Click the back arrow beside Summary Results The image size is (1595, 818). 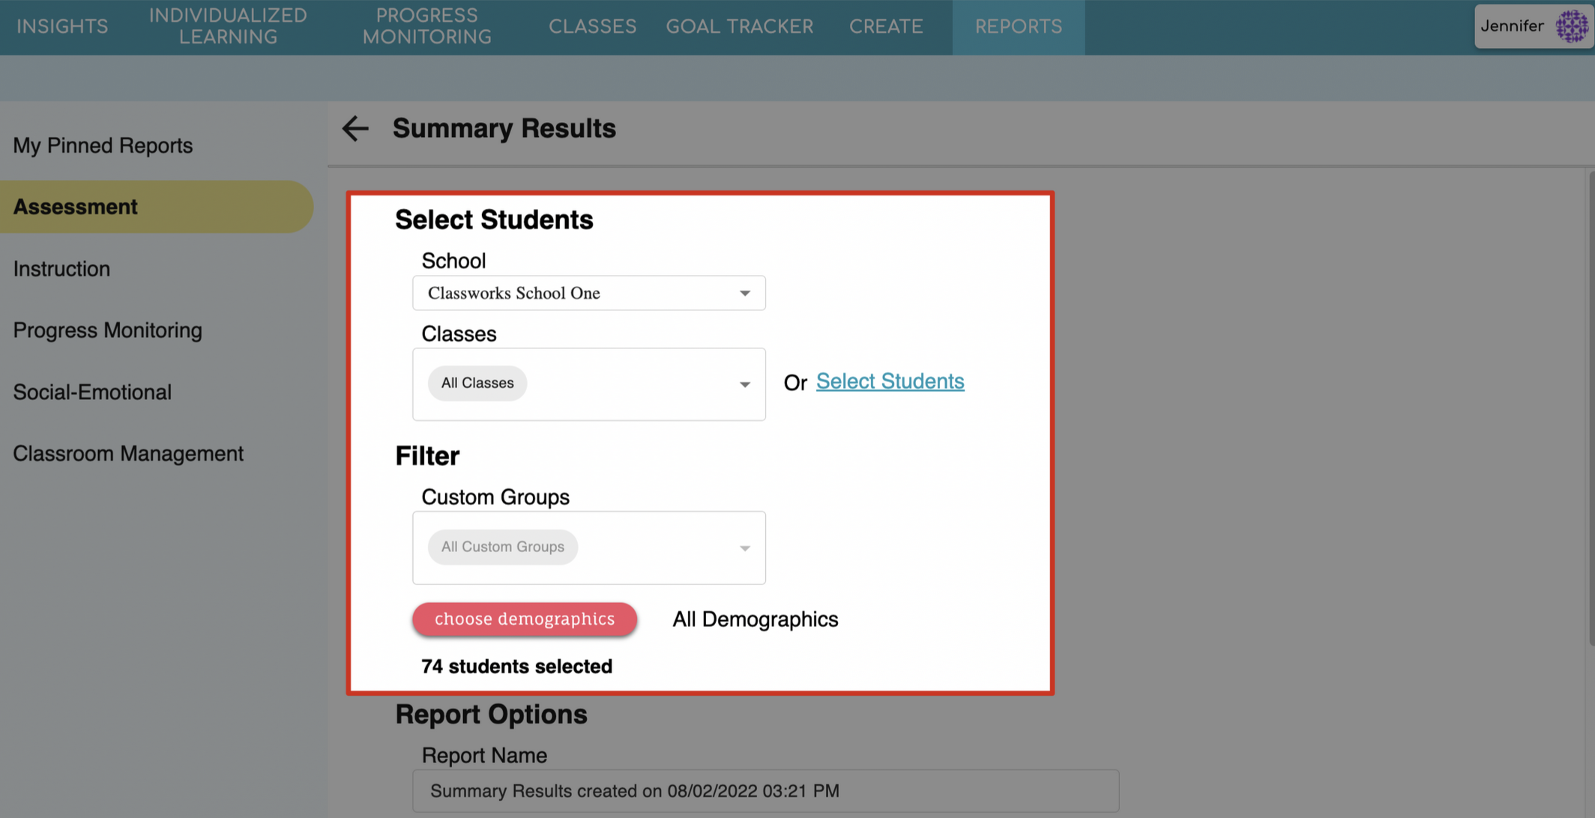[x=355, y=129]
